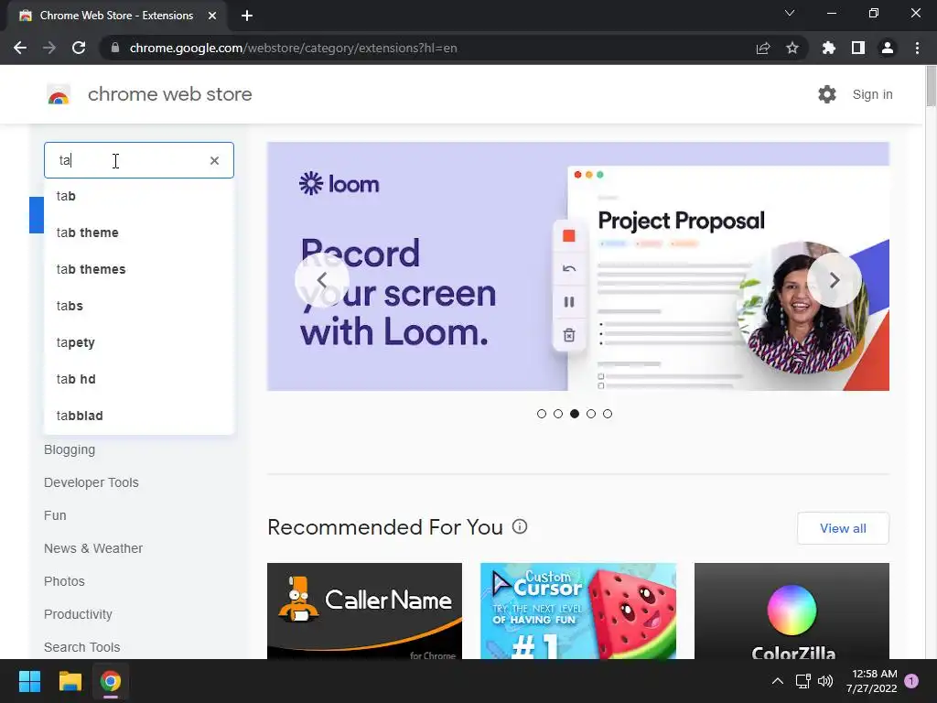Screen dimensions: 937x703
Task: Go back to the previous page
Action: (20, 48)
